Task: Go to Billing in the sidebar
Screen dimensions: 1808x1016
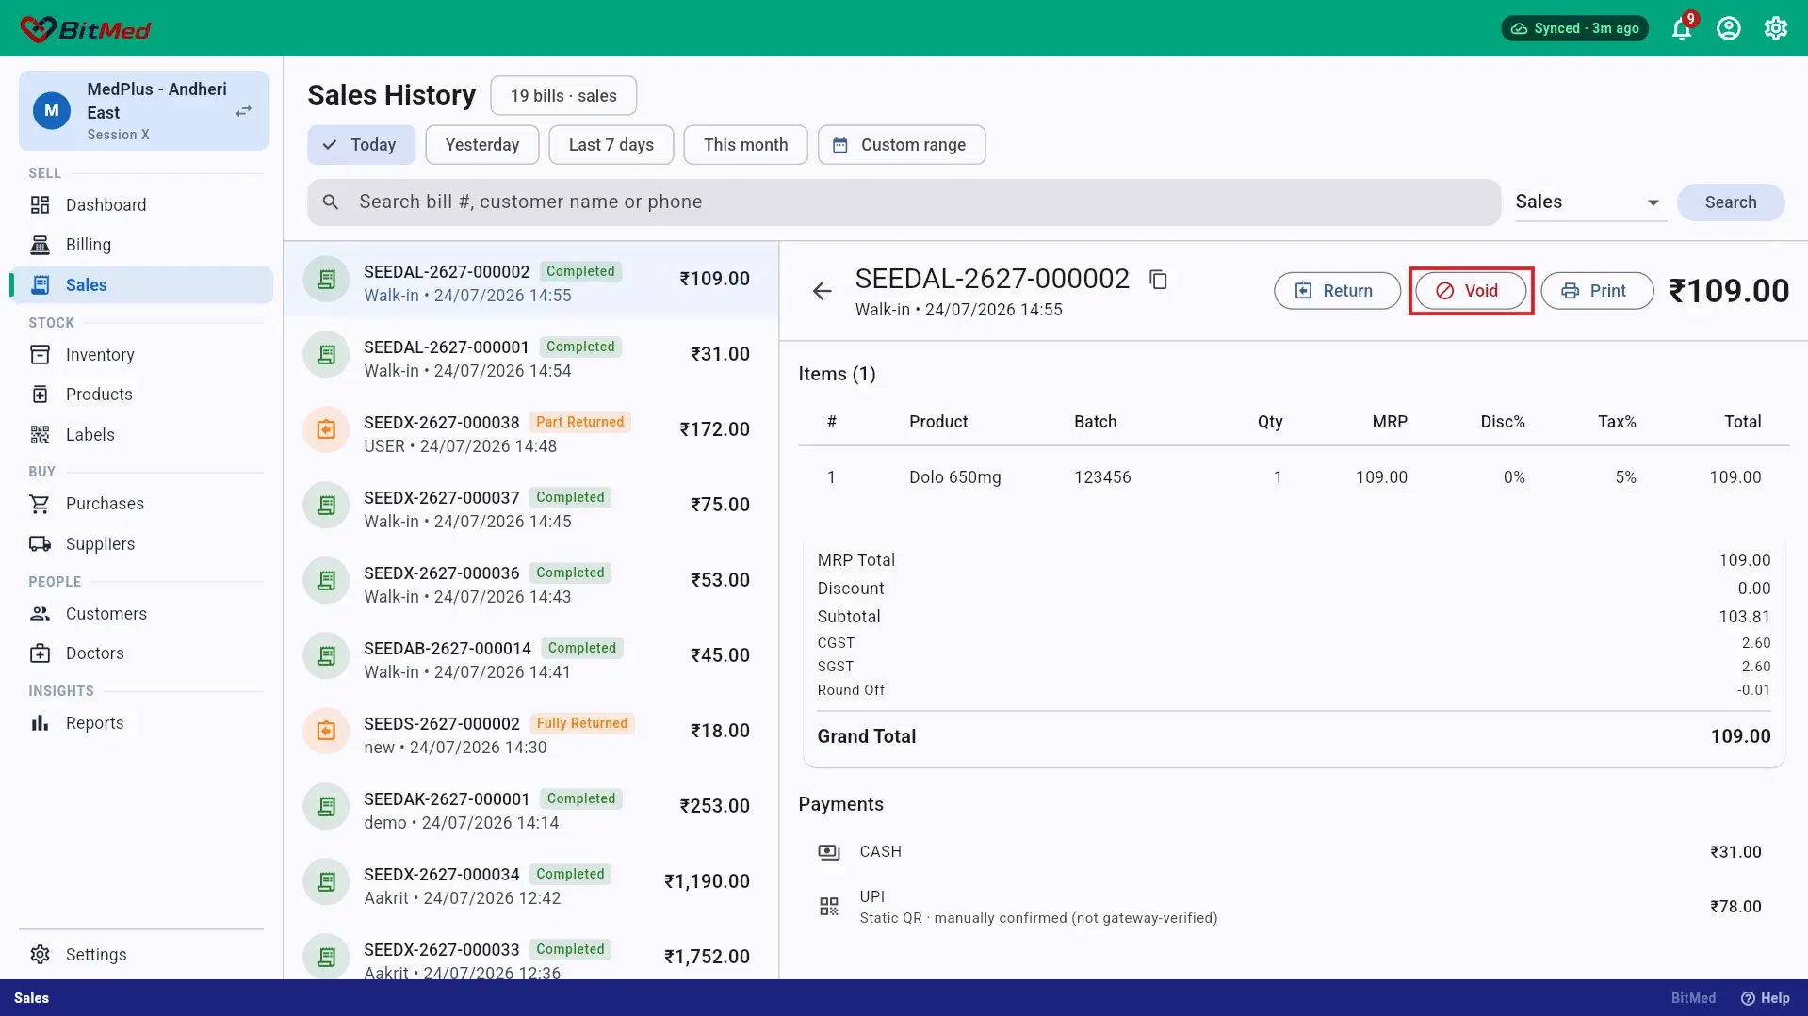Action: pos(141,245)
